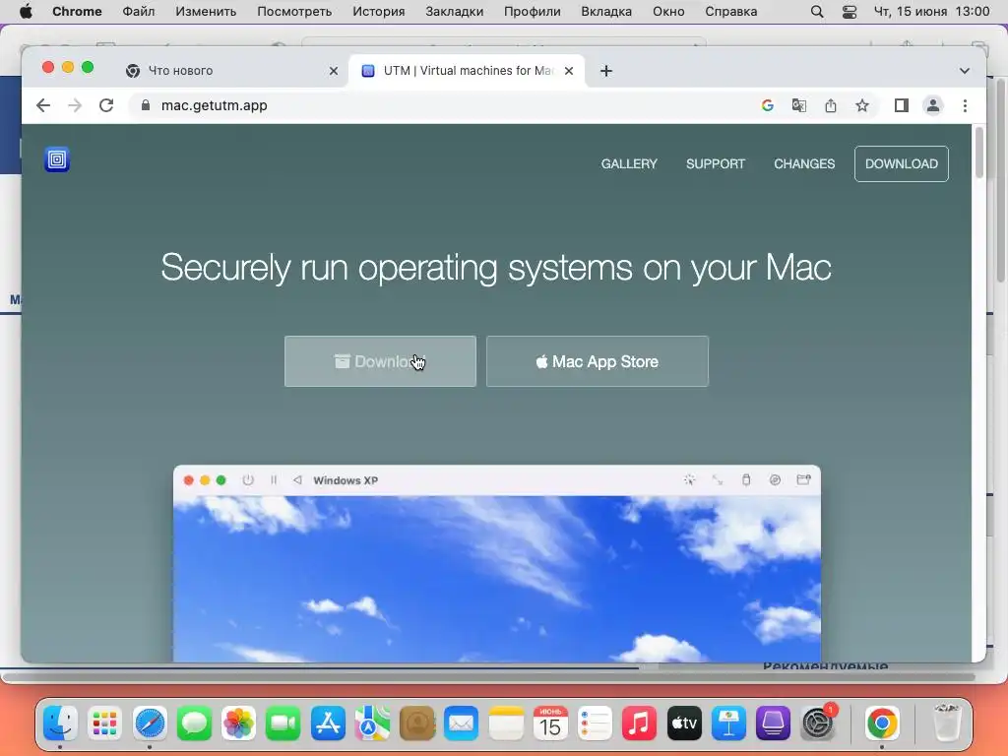This screenshot has width=1008, height=756.
Task: Open Notes from the Dock
Action: tap(506, 724)
